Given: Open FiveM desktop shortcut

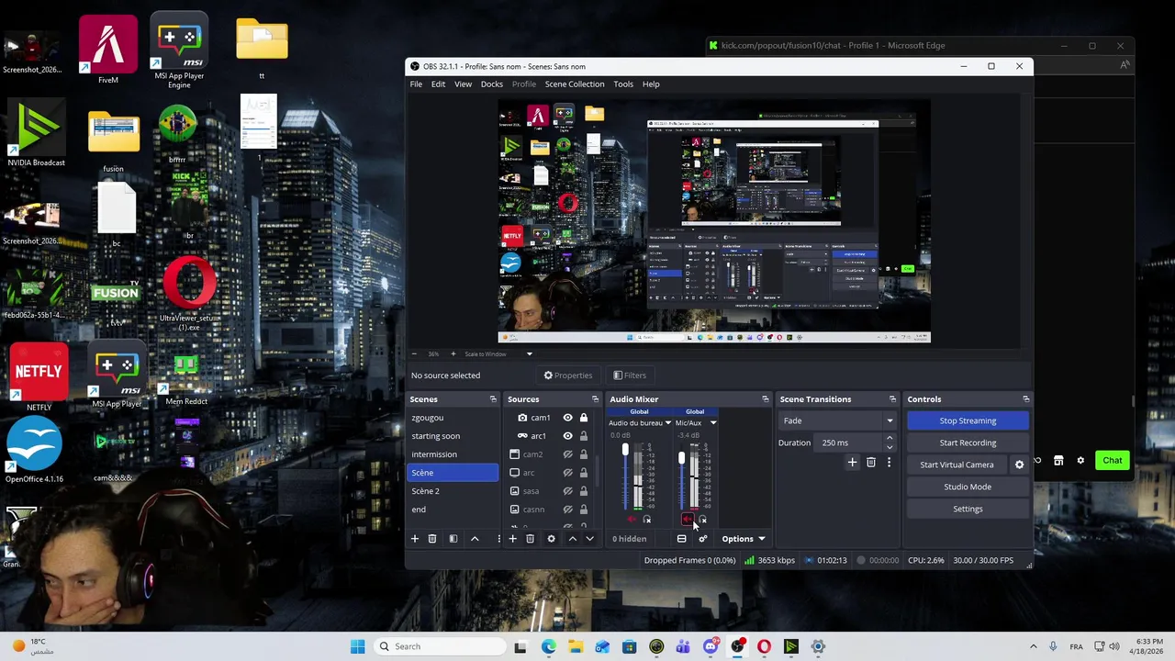Looking at the screenshot, I should click(108, 50).
